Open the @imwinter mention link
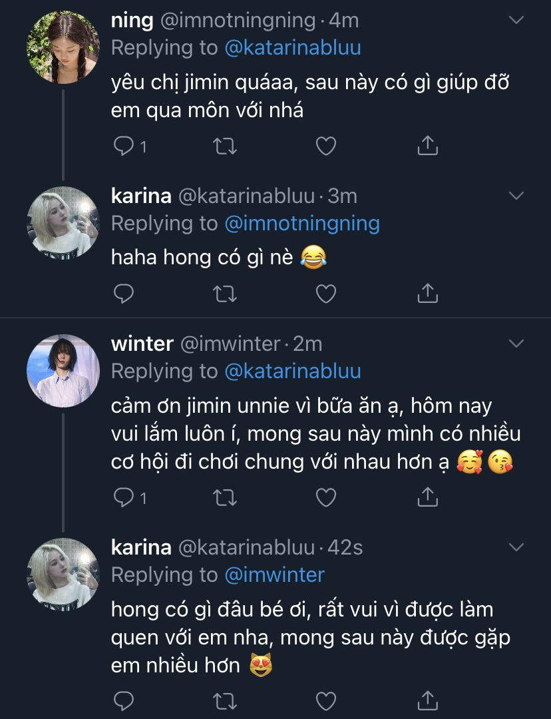Image resolution: width=551 pixels, height=719 pixels. point(275,575)
